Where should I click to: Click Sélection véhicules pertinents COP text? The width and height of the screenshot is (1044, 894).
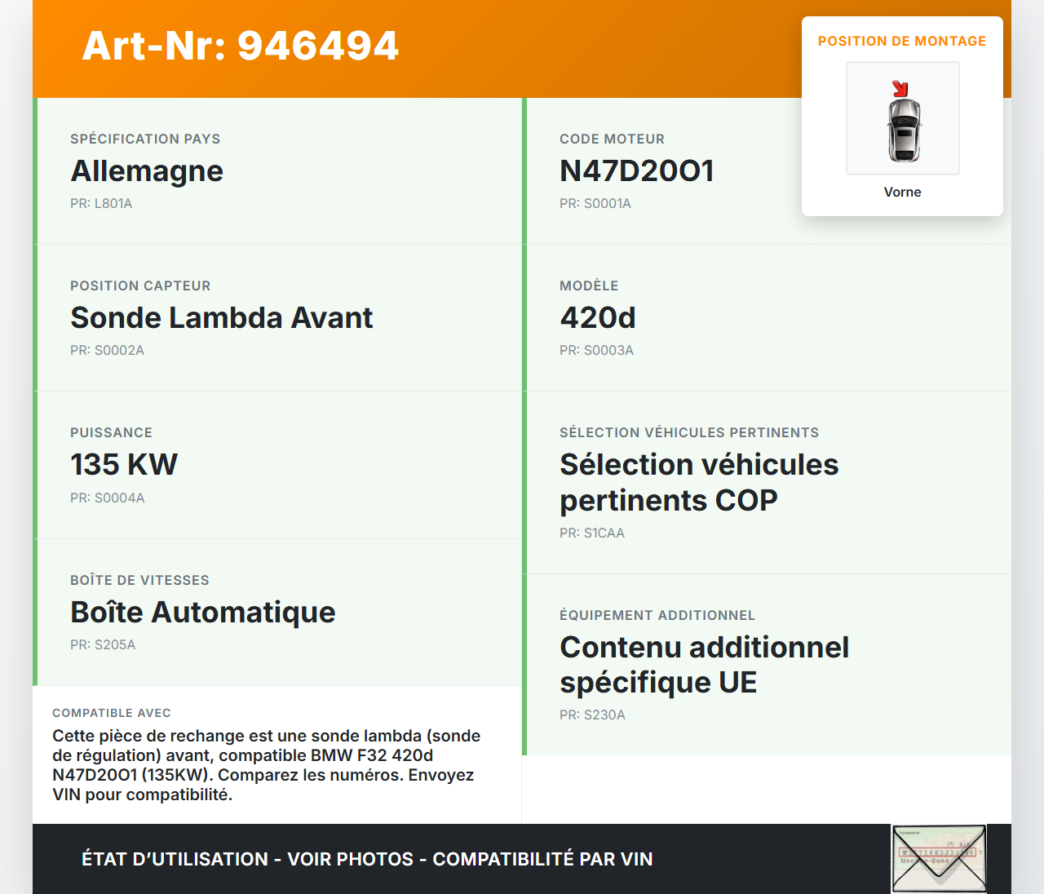click(698, 482)
